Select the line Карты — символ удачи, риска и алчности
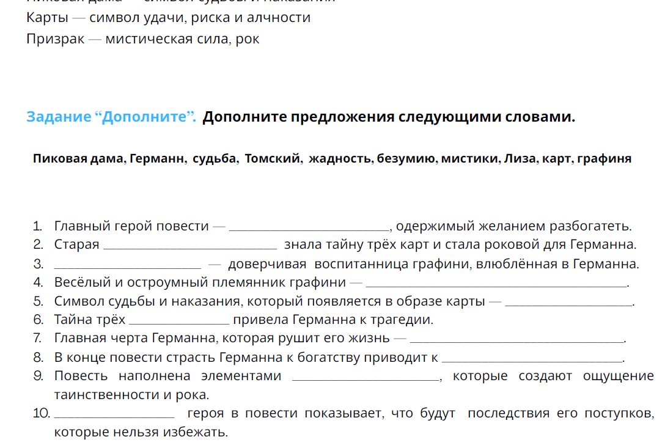Viewport: 665px width, 448px height. click(168, 17)
